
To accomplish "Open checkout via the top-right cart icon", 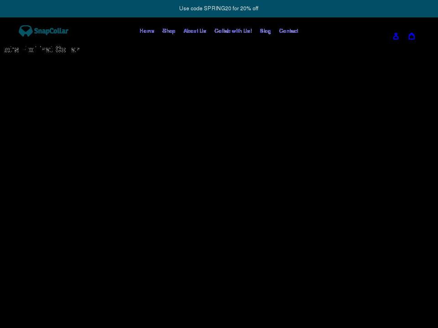I will [412, 36].
